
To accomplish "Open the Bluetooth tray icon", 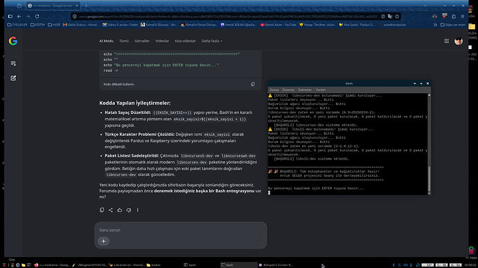I will 393,265.
